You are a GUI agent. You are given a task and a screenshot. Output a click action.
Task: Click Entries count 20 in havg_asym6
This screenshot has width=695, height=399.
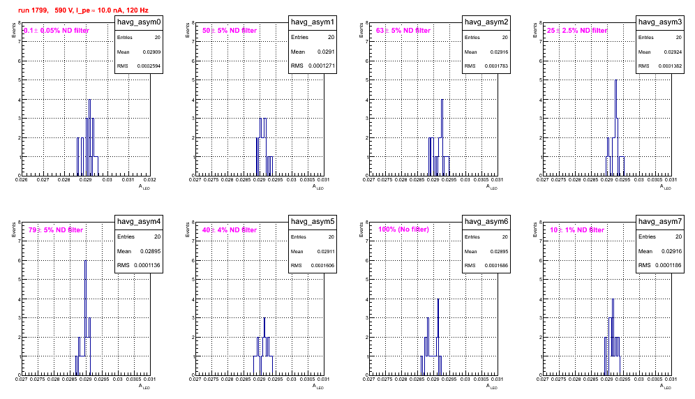click(505, 237)
